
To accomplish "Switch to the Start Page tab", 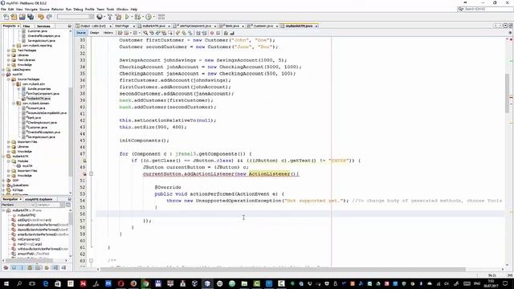I will click(124, 26).
